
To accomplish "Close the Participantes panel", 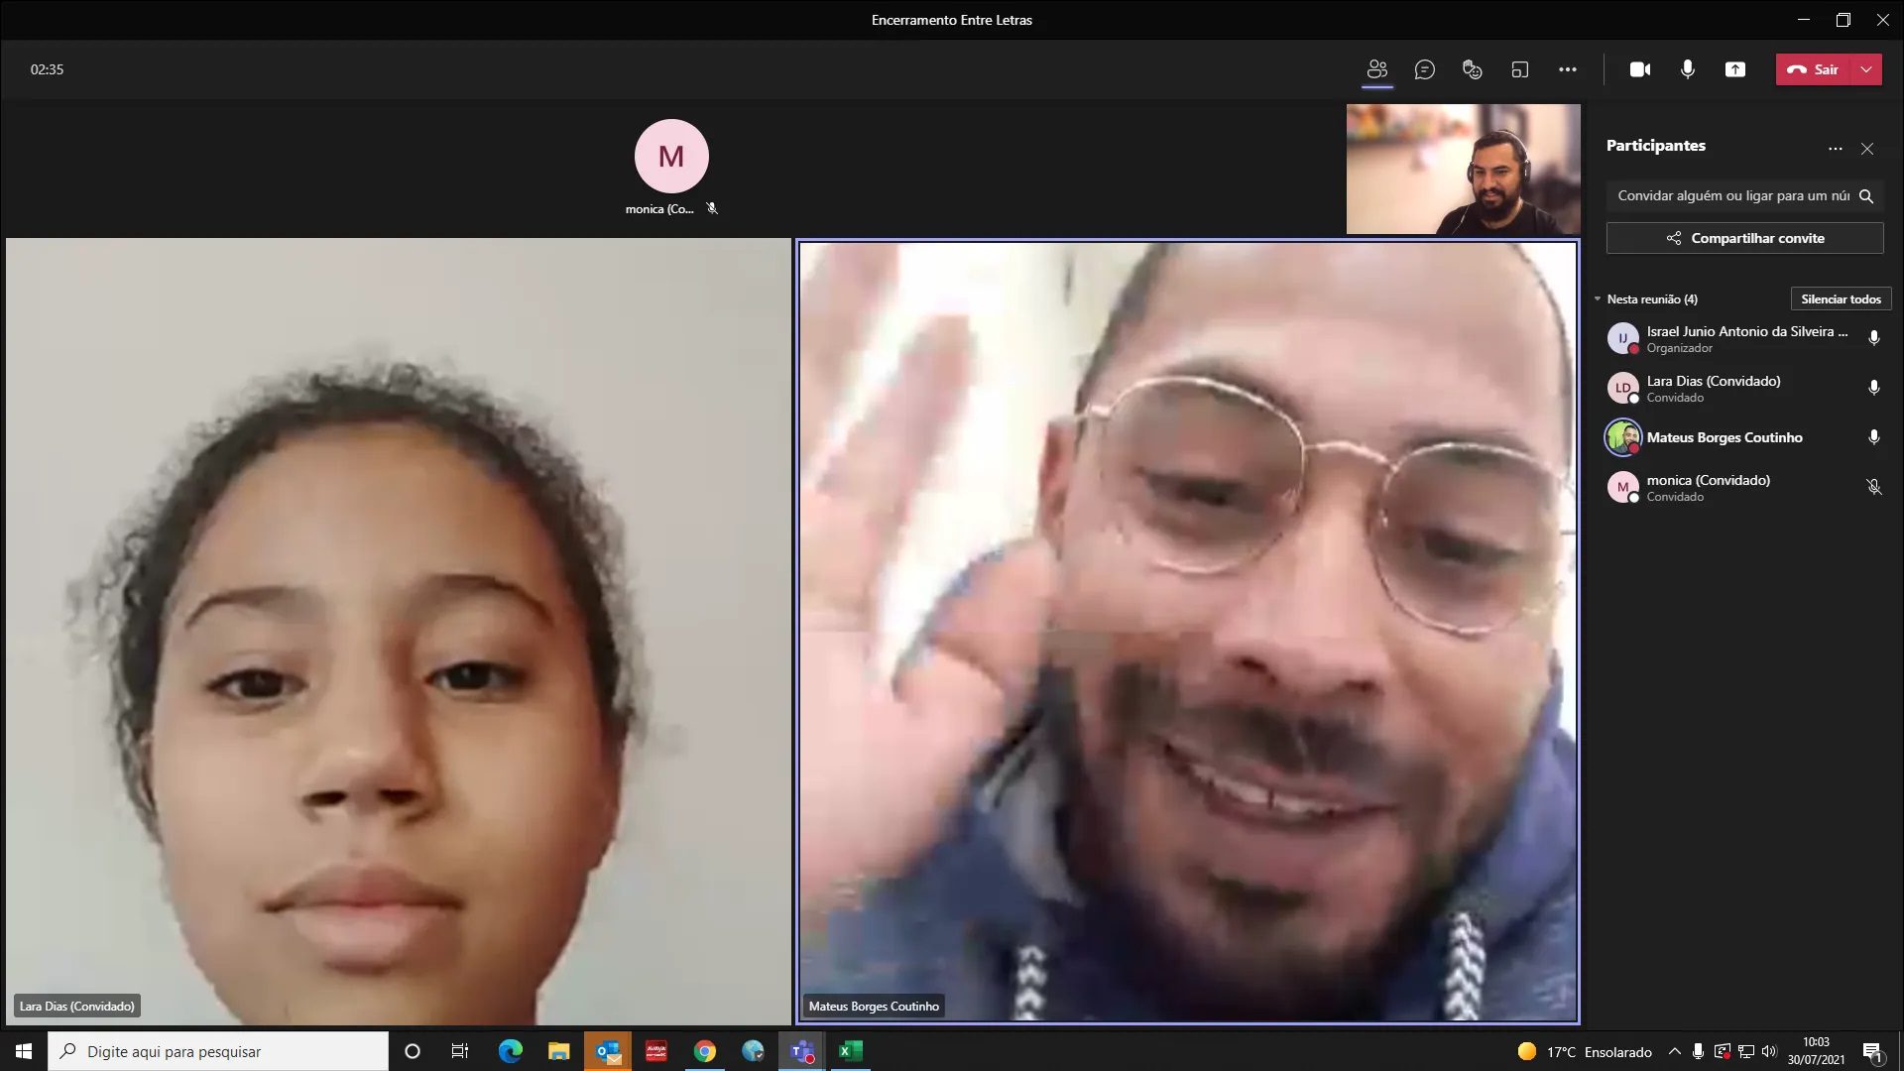I will 1867,149.
